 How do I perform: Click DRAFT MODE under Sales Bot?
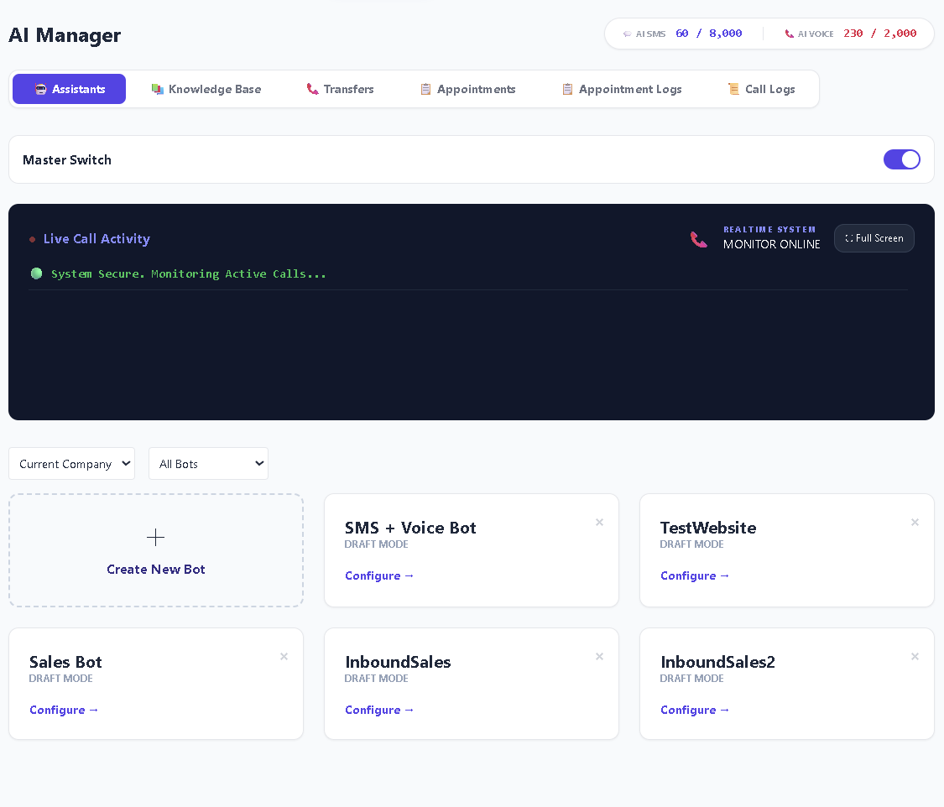[x=60, y=678]
